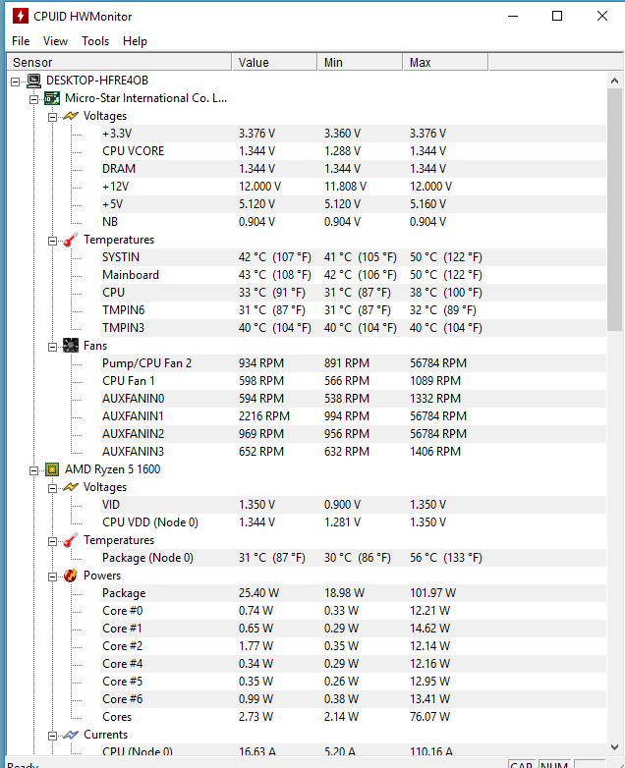The width and height of the screenshot is (625, 768).
Task: Click the DESKTOP-HFRE4OB computer icon
Action: (x=33, y=81)
